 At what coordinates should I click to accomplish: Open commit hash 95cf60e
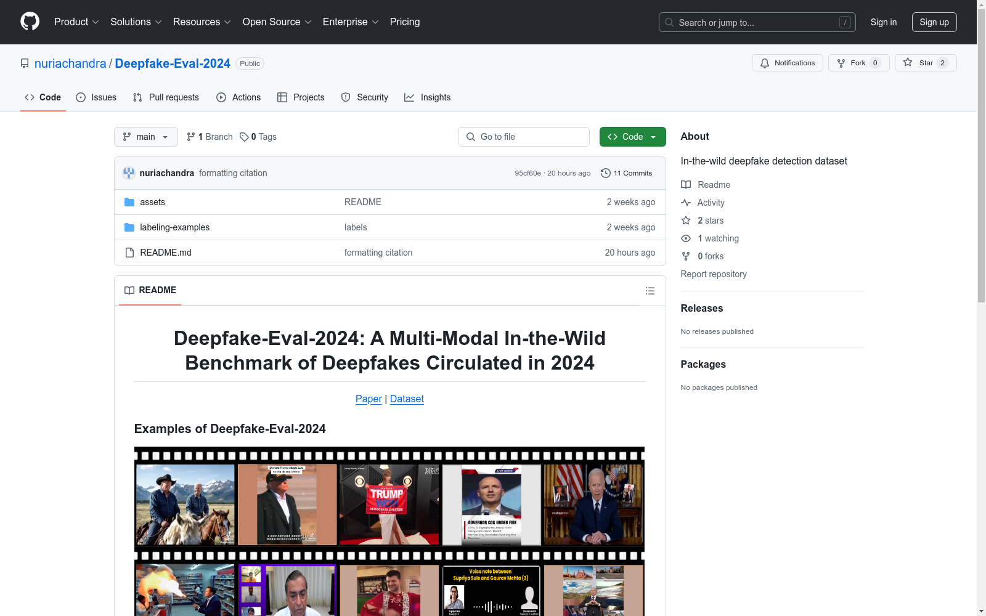528,173
